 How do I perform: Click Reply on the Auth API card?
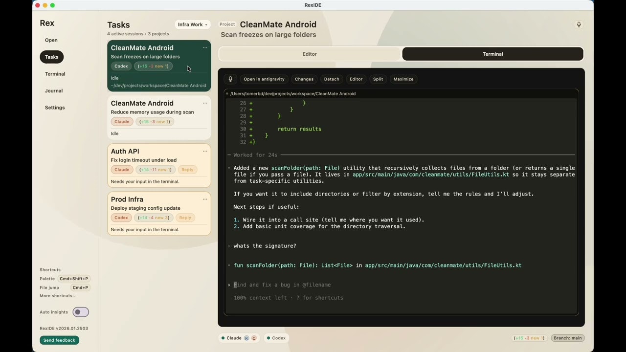pyautogui.click(x=187, y=170)
